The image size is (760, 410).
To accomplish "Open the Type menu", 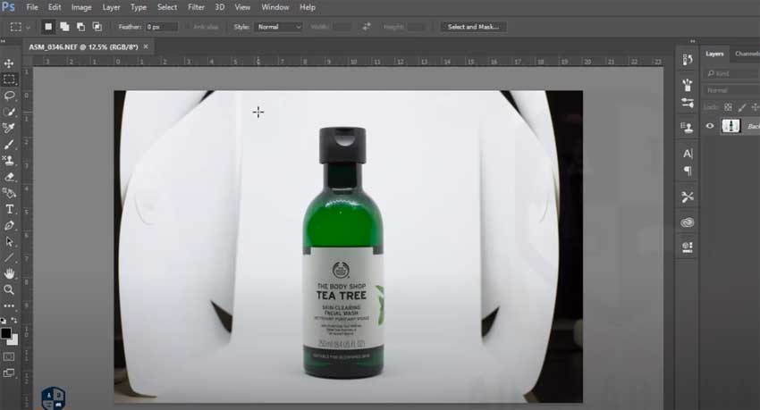I will click(x=138, y=7).
